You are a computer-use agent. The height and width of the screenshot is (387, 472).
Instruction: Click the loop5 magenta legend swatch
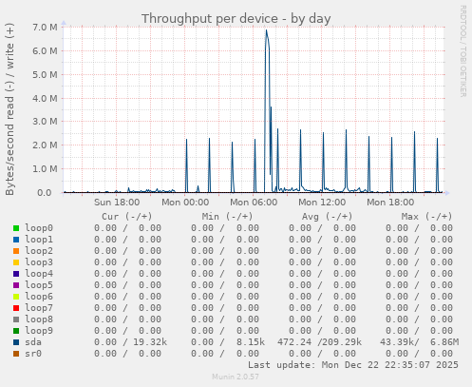16,285
